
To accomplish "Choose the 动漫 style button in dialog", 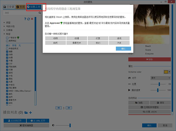I will point(77,38).
